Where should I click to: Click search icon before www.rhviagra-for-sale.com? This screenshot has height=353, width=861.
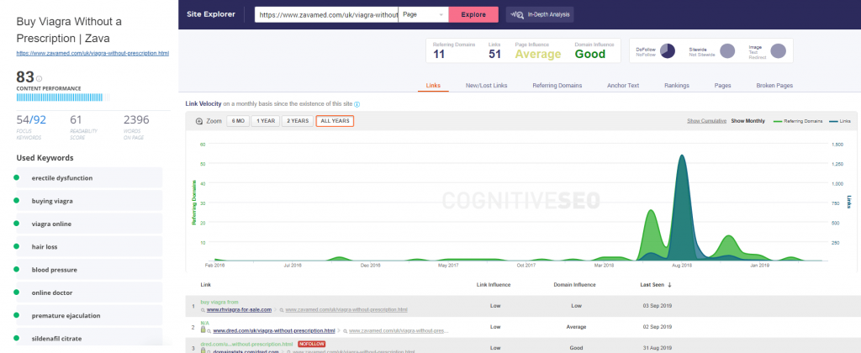point(203,309)
